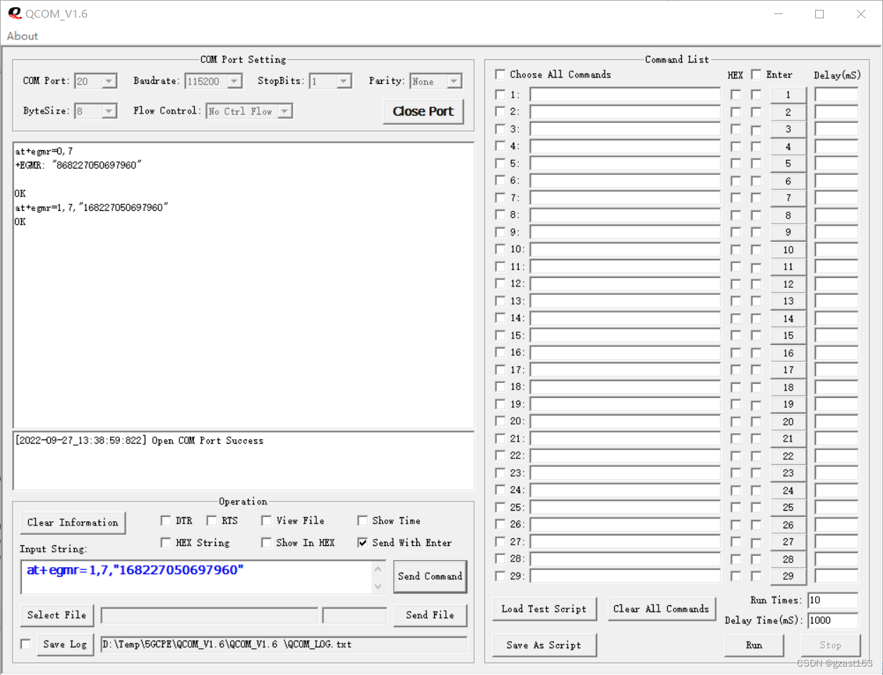Image resolution: width=883 pixels, height=675 pixels.
Task: Toggle the Save Log checkbox
Action: click(x=26, y=644)
